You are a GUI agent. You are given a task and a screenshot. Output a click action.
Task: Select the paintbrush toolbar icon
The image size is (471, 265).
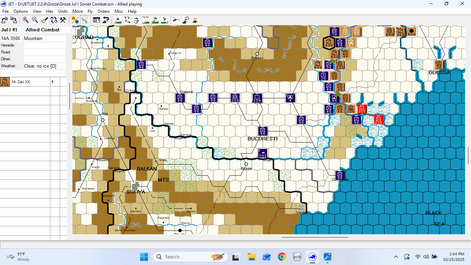coord(44,20)
